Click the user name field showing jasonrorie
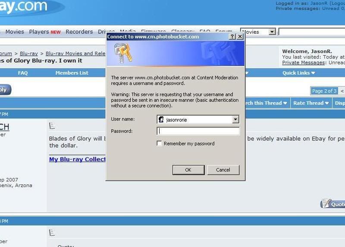Image resolution: width=345 pixels, height=247 pixels. 198,120
